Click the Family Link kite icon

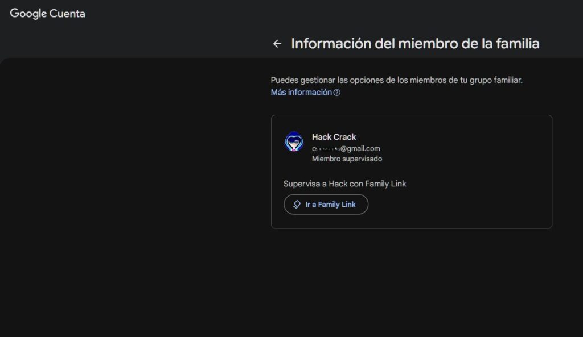click(297, 205)
